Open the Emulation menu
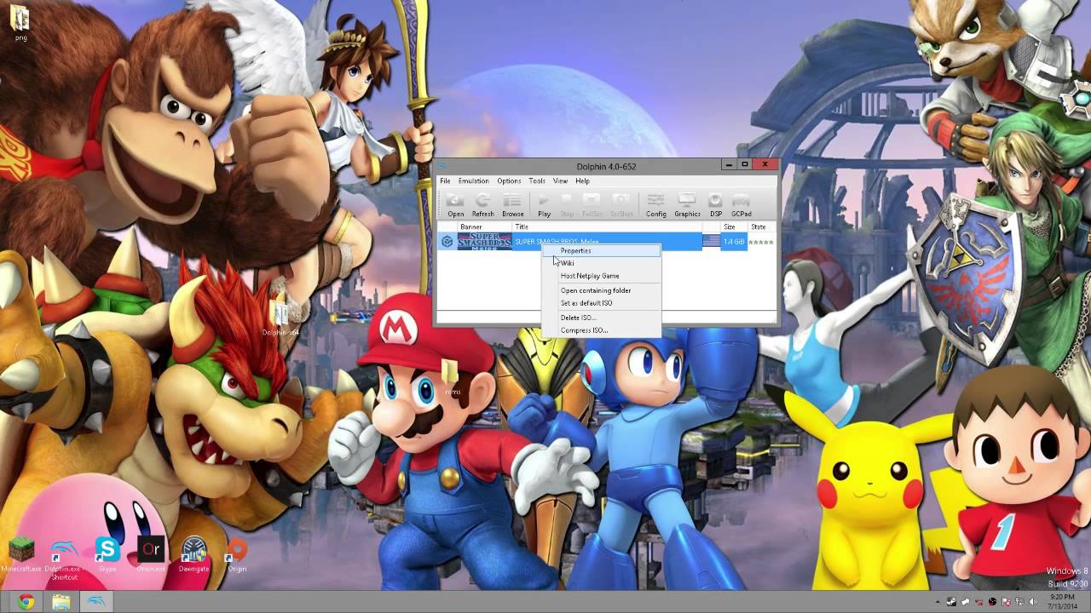Viewport: 1091px width, 613px height. point(473,180)
